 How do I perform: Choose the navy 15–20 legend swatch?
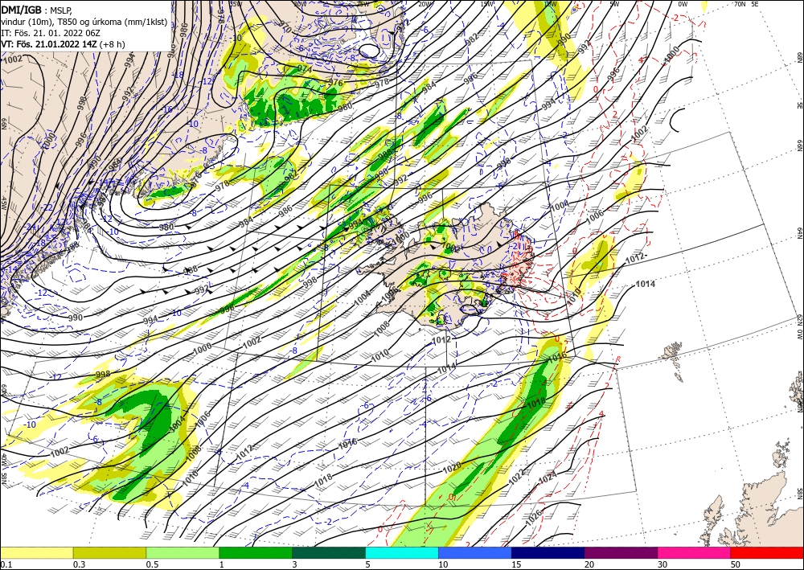(548, 552)
